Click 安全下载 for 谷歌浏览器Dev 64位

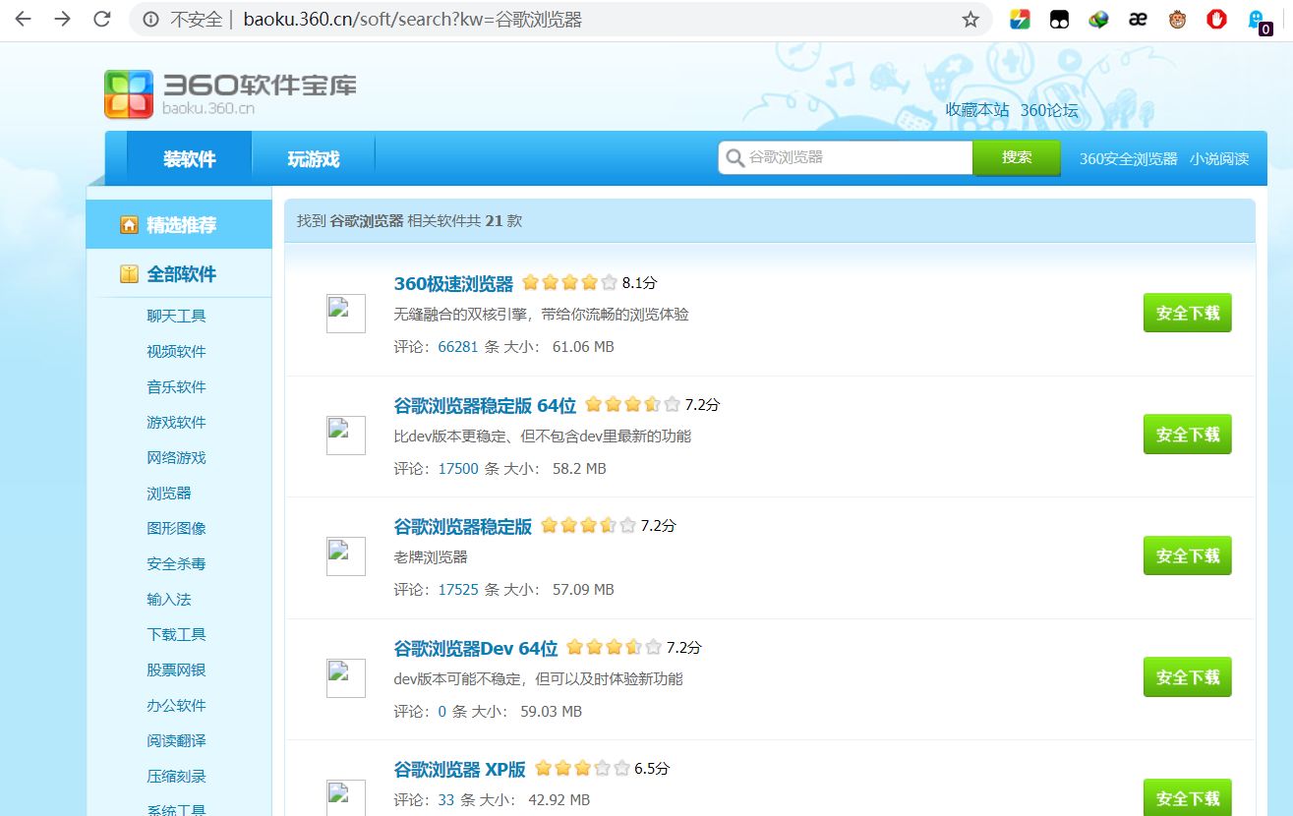pos(1187,677)
